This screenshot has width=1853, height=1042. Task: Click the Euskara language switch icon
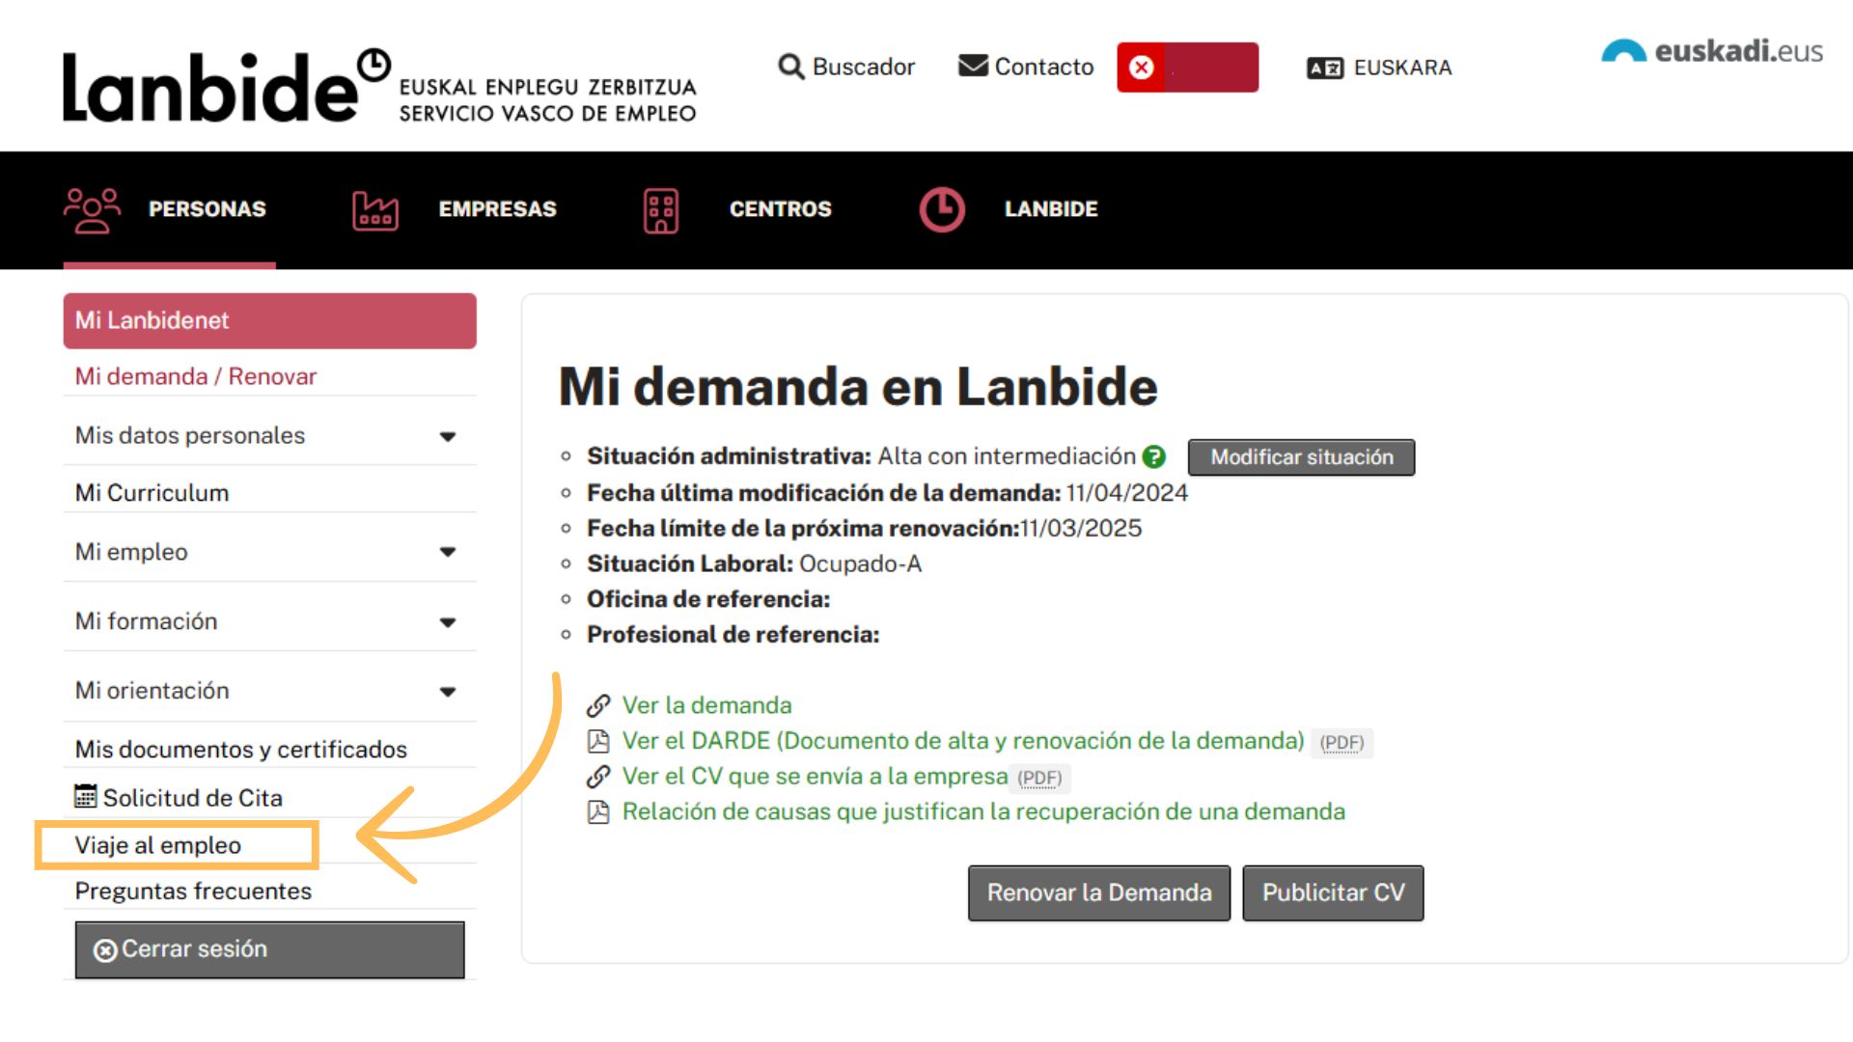pyautogui.click(x=1324, y=68)
